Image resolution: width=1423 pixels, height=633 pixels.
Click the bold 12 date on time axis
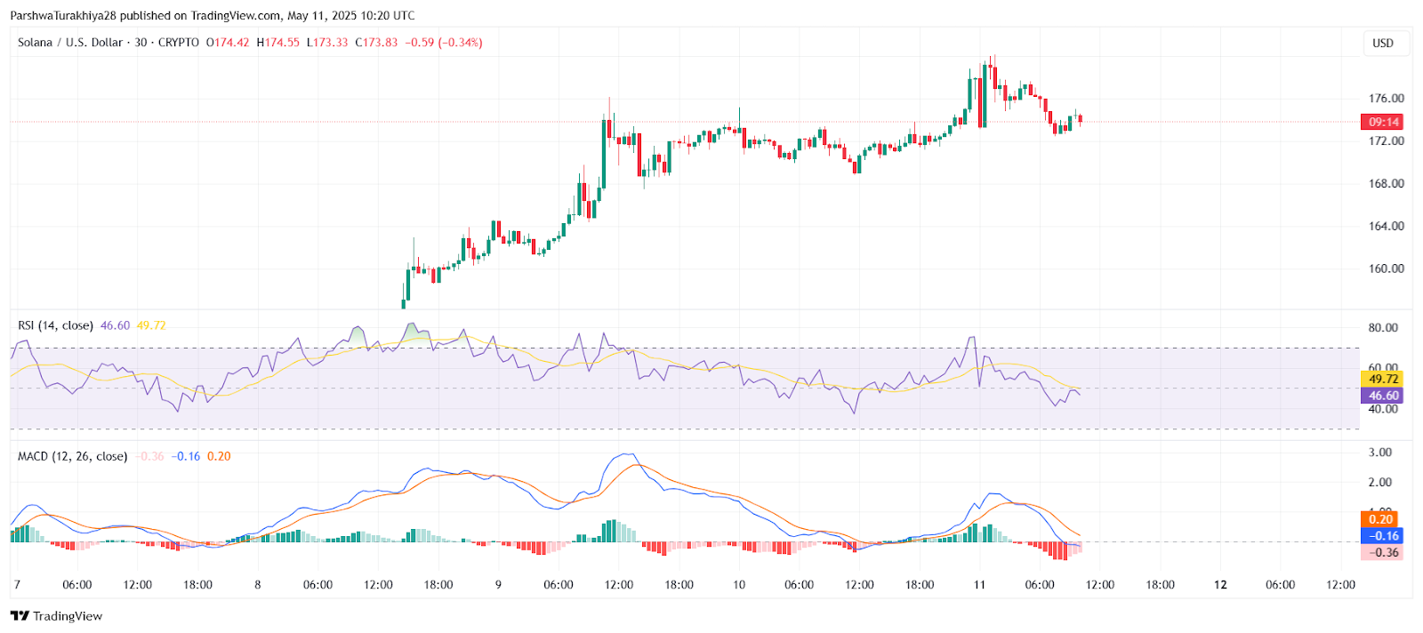1220,585
